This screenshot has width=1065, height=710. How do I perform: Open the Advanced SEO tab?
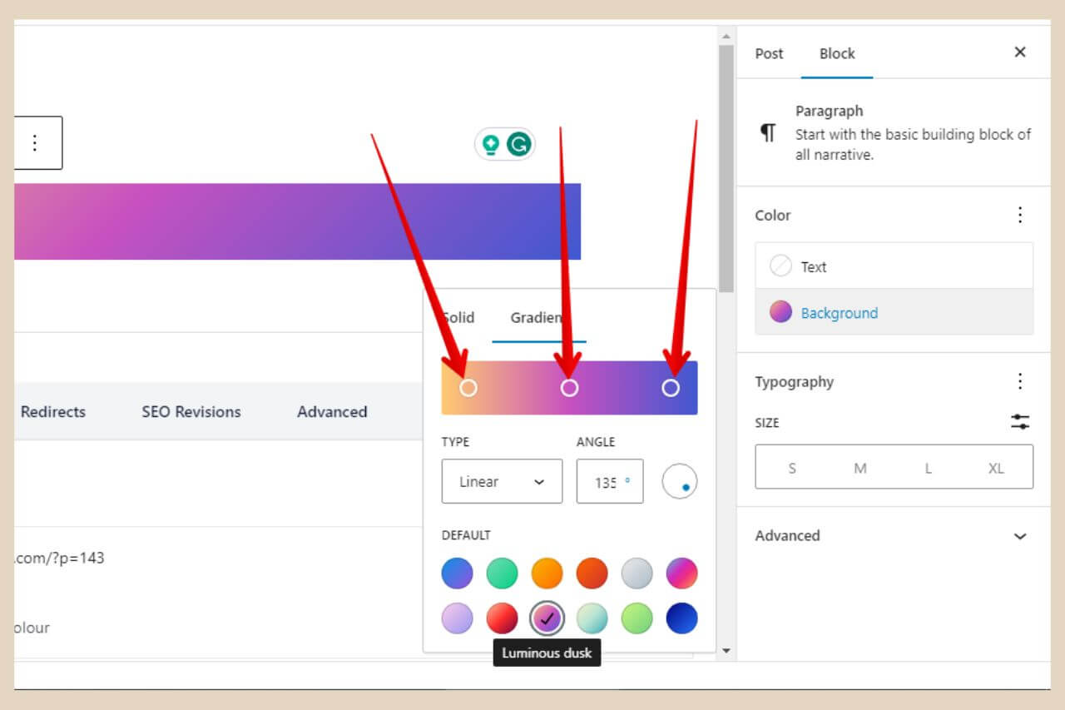tap(332, 411)
